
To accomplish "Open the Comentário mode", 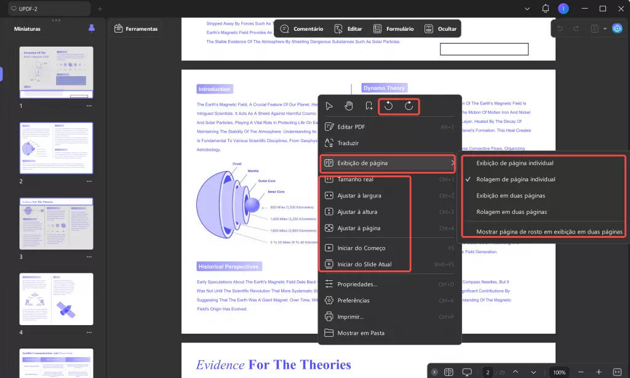I will point(301,29).
